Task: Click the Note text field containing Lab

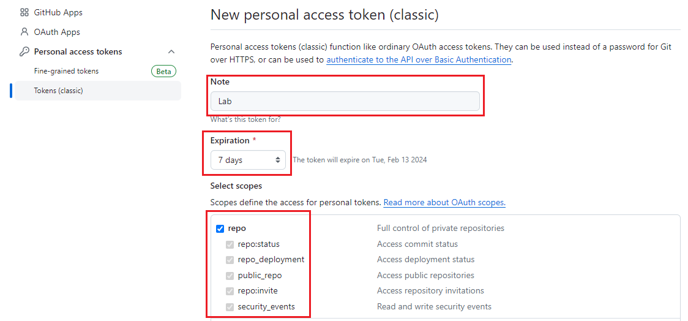Action: click(x=345, y=101)
